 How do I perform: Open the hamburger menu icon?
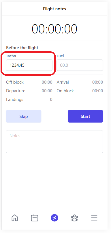tap(94, 218)
